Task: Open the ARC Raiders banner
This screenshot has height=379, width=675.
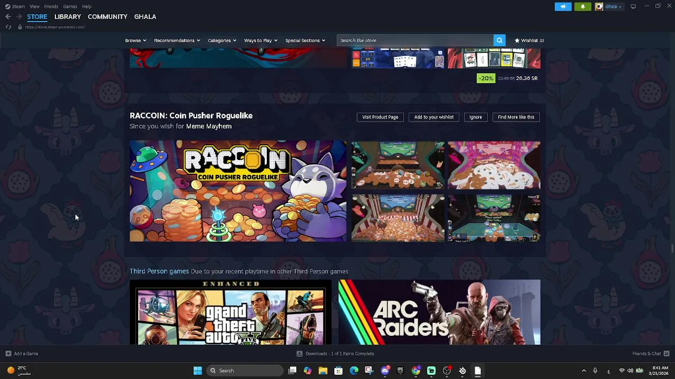Action: point(439,312)
